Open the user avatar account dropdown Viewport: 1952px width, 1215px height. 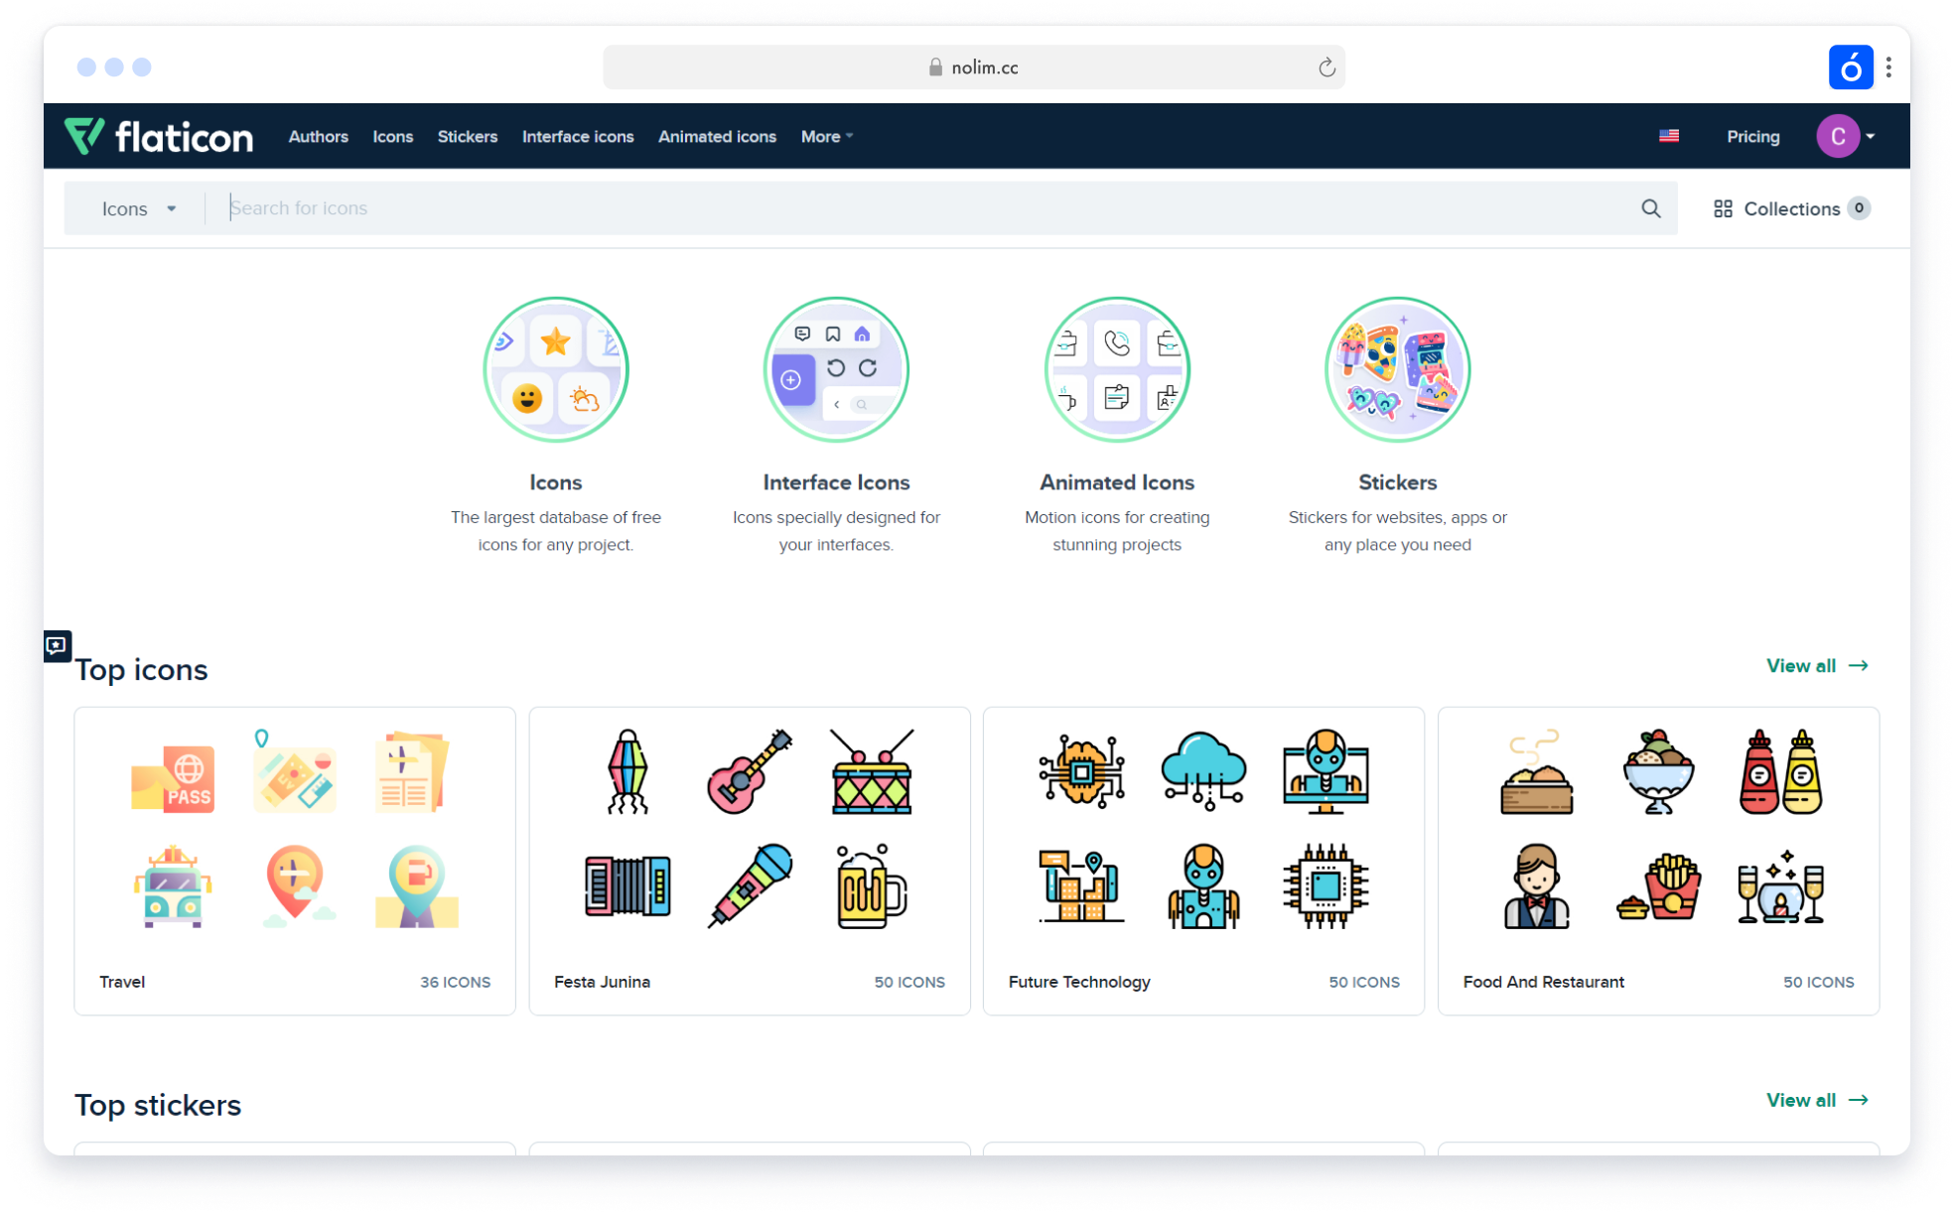click(1846, 137)
